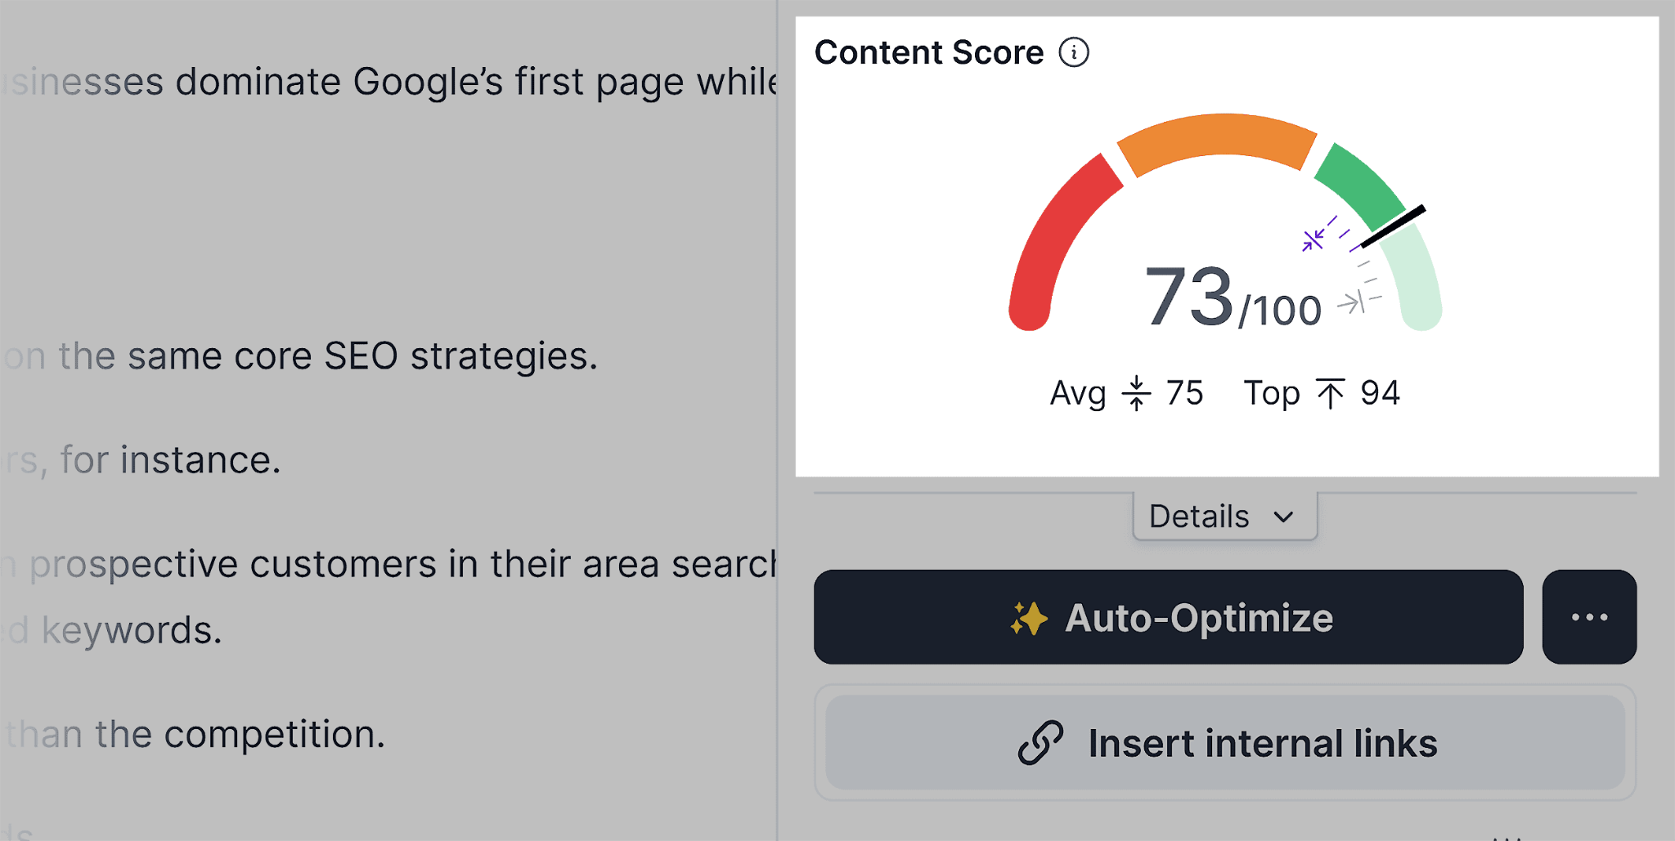Click the Details chevron arrow

[x=1282, y=517]
